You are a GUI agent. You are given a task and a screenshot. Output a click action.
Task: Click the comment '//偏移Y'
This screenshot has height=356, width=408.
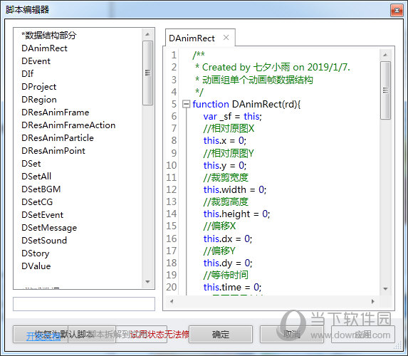[219, 251]
